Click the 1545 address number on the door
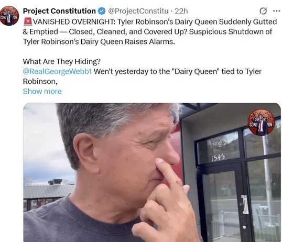282x242 pixels. click(218, 158)
